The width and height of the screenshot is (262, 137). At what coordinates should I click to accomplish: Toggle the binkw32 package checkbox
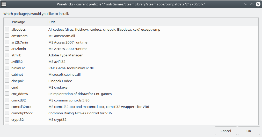7,68
